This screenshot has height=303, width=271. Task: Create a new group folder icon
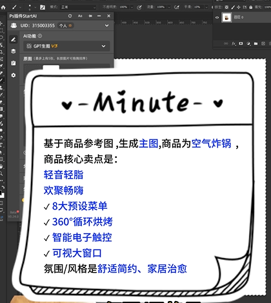click(x=256, y=44)
